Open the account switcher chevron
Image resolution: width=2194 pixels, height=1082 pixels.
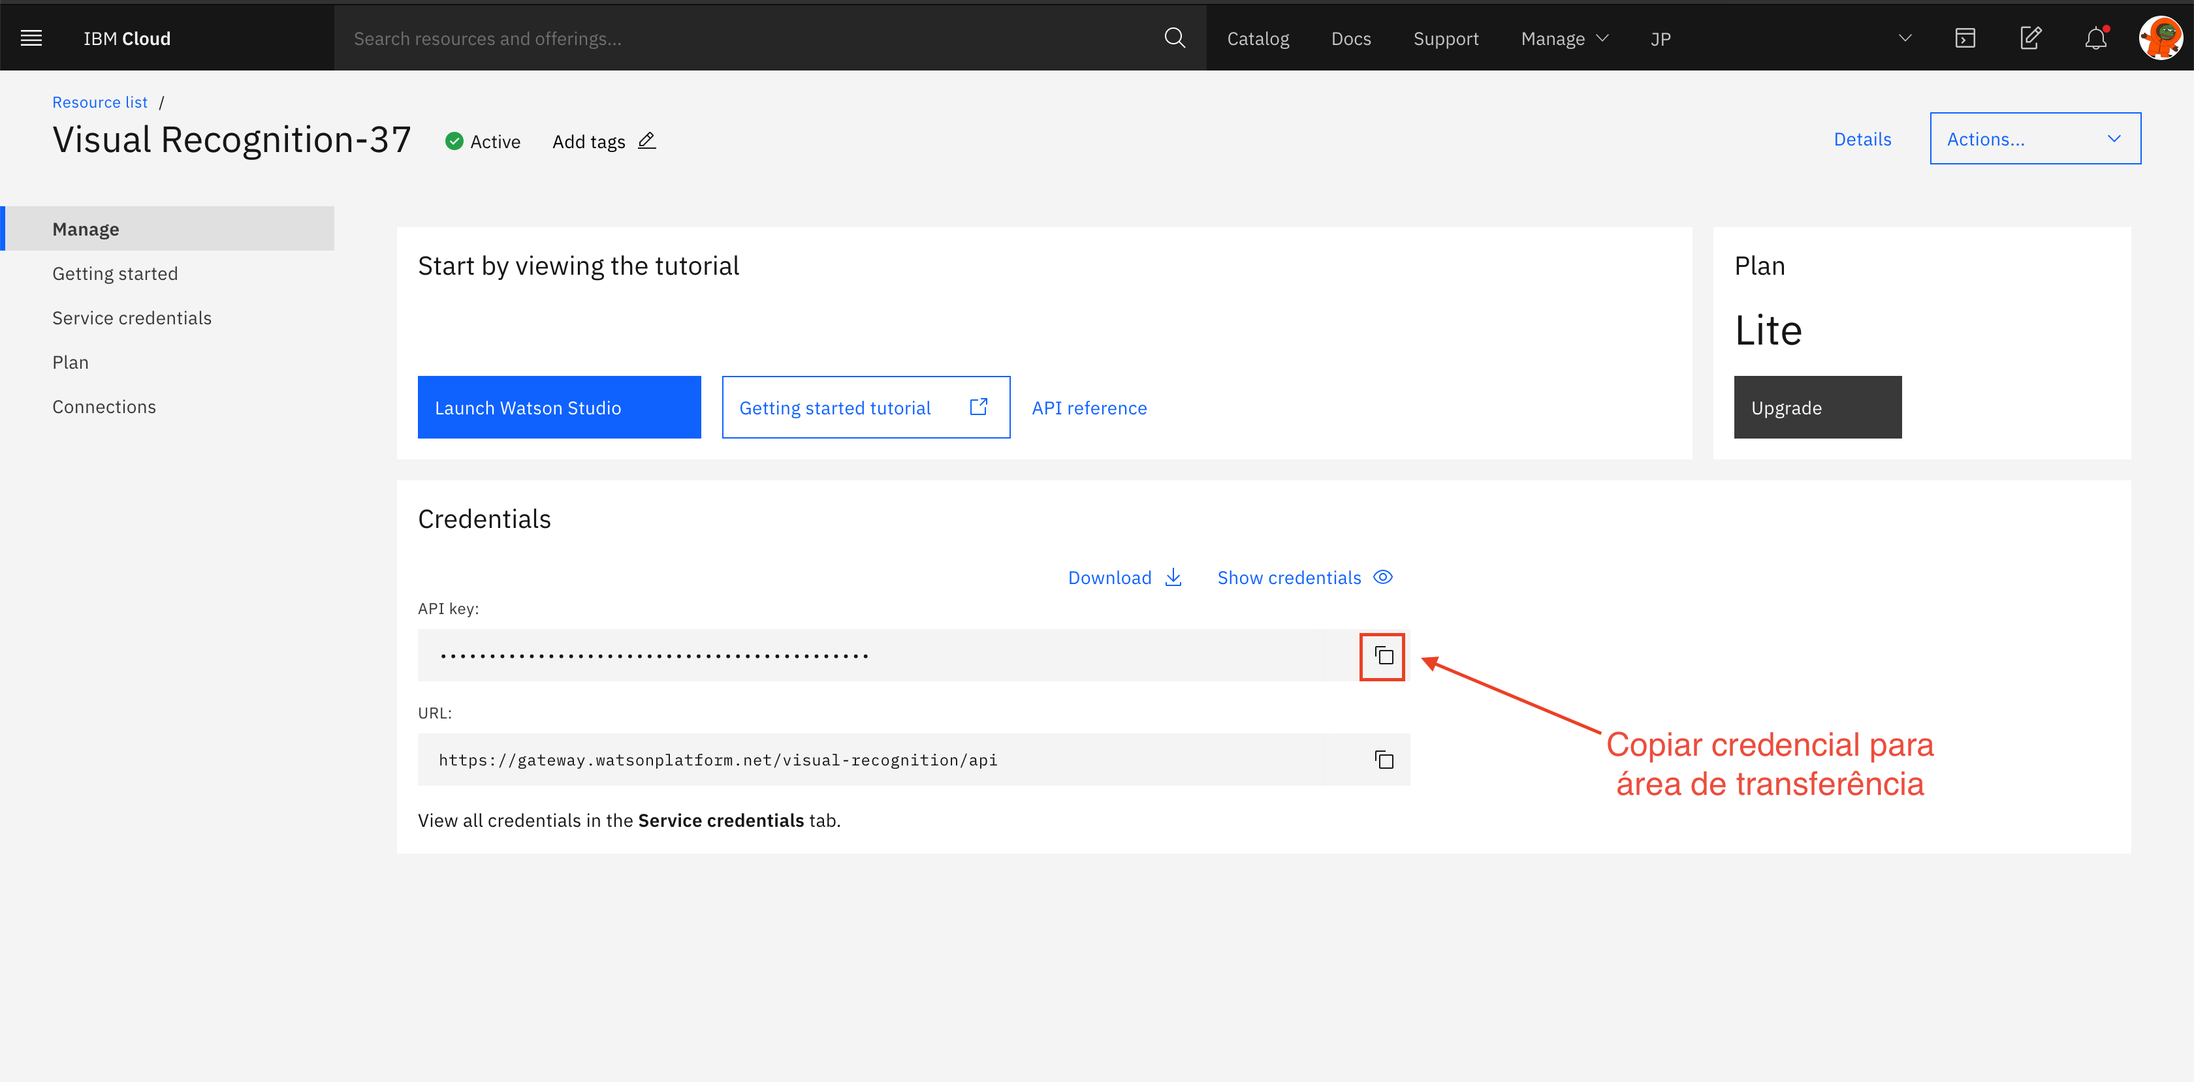click(x=1905, y=39)
